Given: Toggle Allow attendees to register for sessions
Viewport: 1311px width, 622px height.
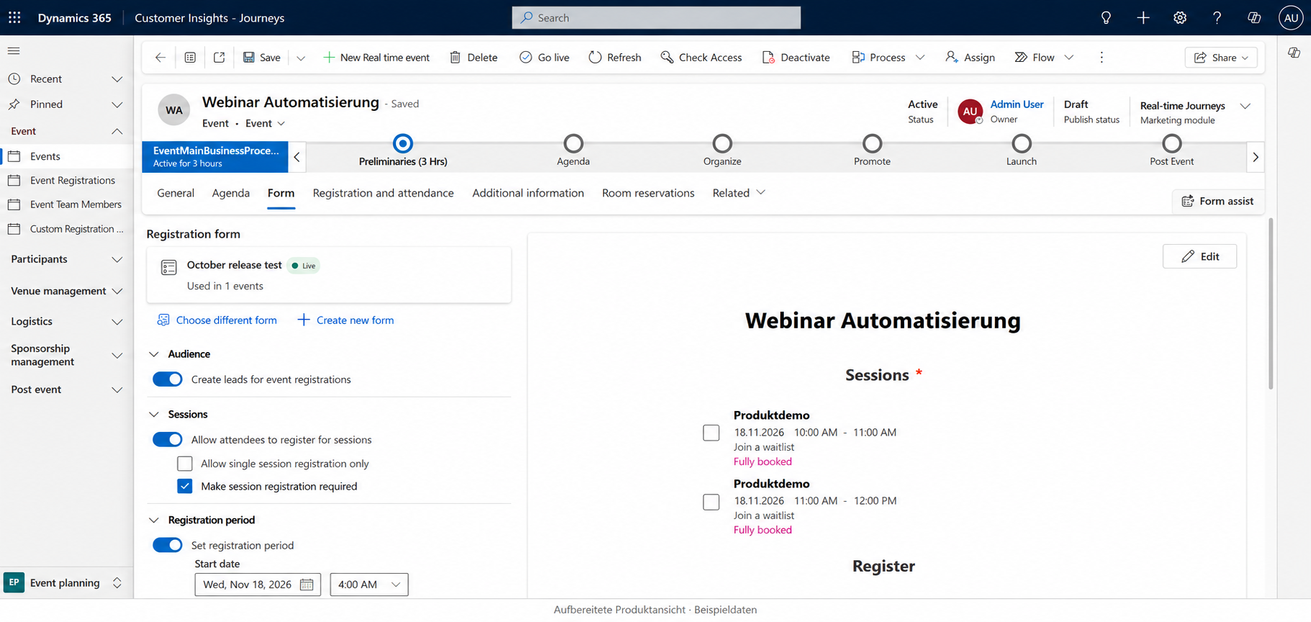Looking at the screenshot, I should pos(168,440).
